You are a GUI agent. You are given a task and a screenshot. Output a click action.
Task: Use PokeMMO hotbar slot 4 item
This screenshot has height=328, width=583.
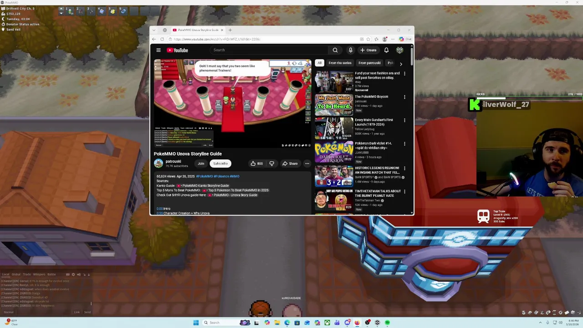102,11
